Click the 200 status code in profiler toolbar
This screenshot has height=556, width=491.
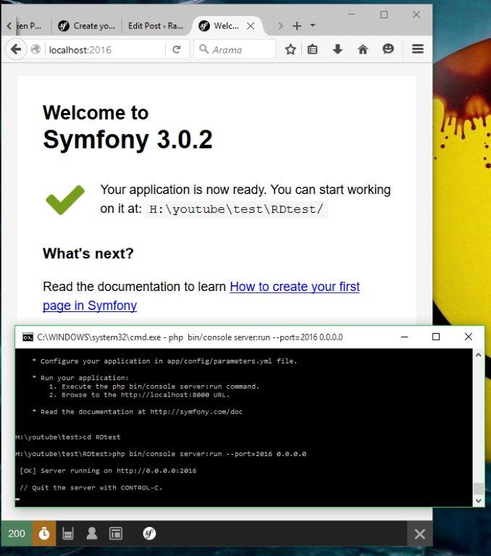click(17, 534)
